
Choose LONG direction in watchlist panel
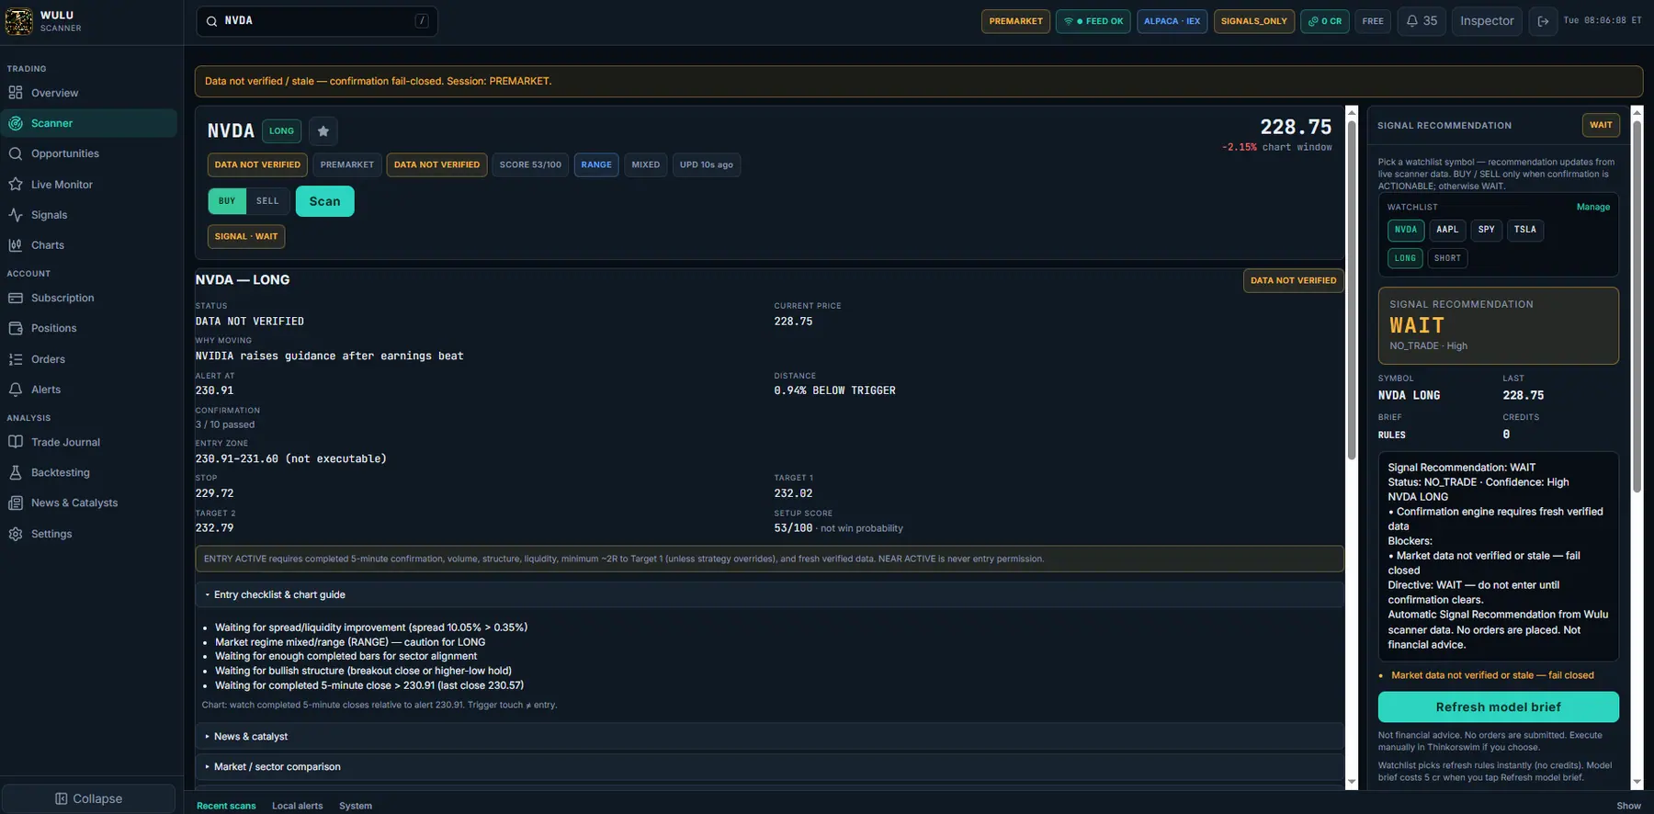pos(1406,258)
